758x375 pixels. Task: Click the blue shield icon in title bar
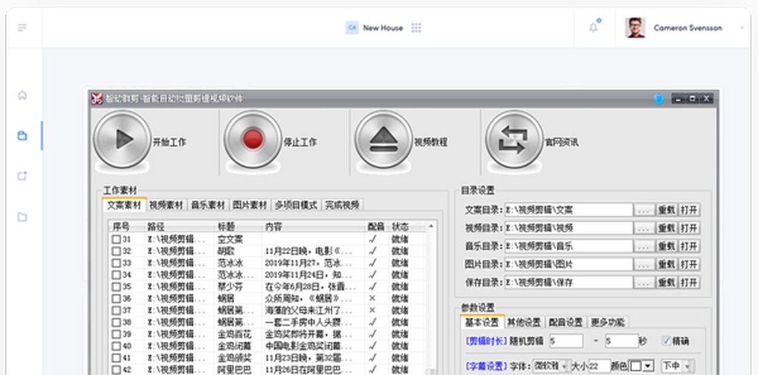pos(659,99)
